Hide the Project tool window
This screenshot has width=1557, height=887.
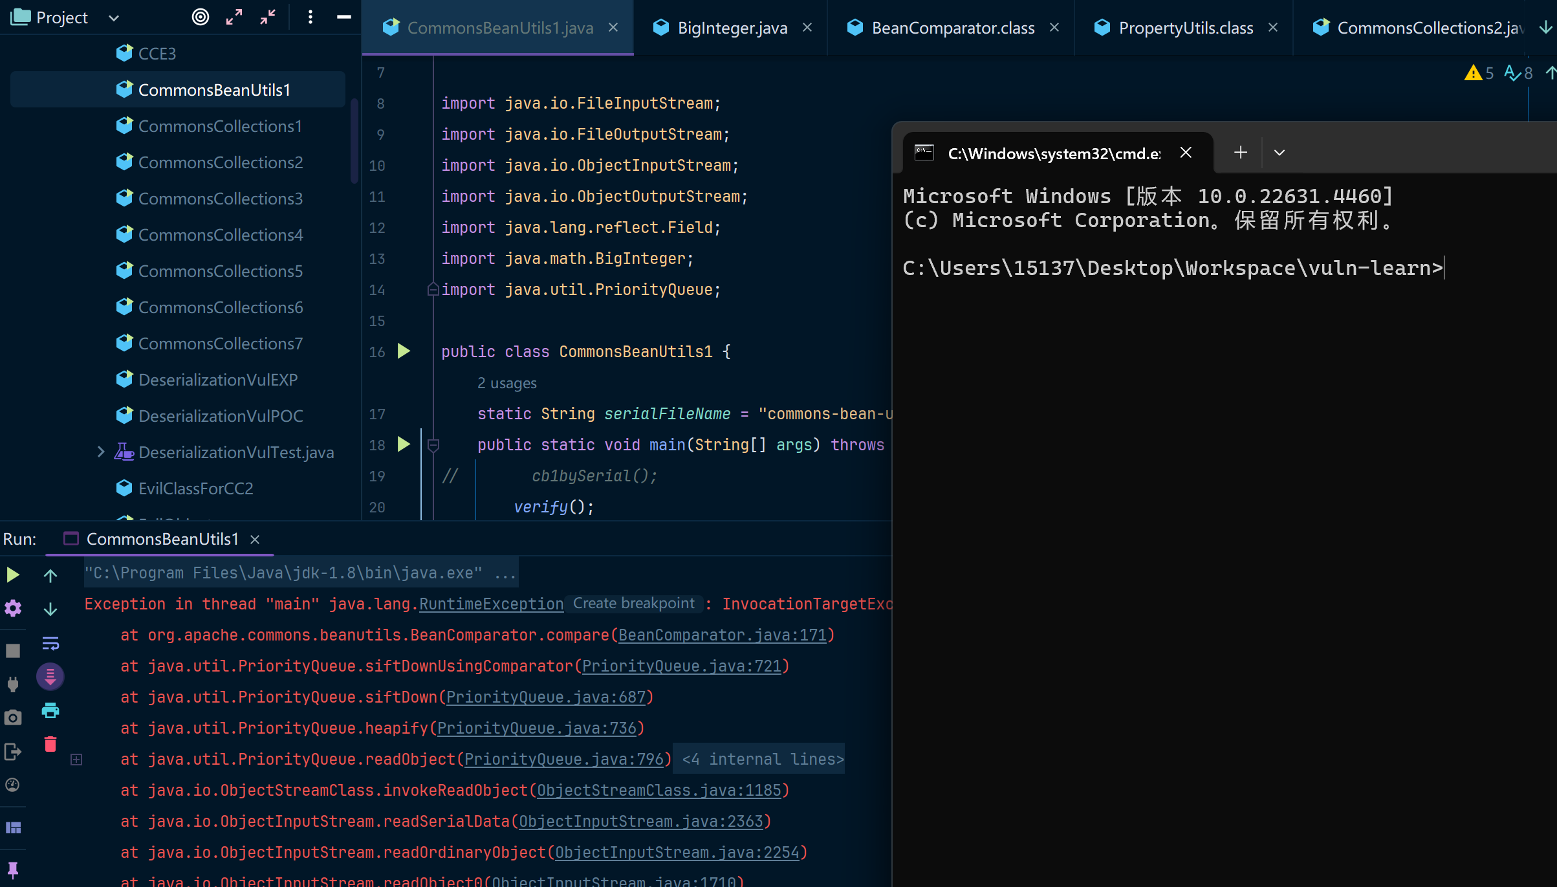(344, 17)
